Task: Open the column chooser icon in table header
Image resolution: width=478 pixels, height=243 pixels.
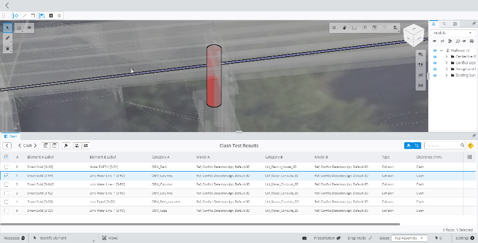Action: click(470, 157)
